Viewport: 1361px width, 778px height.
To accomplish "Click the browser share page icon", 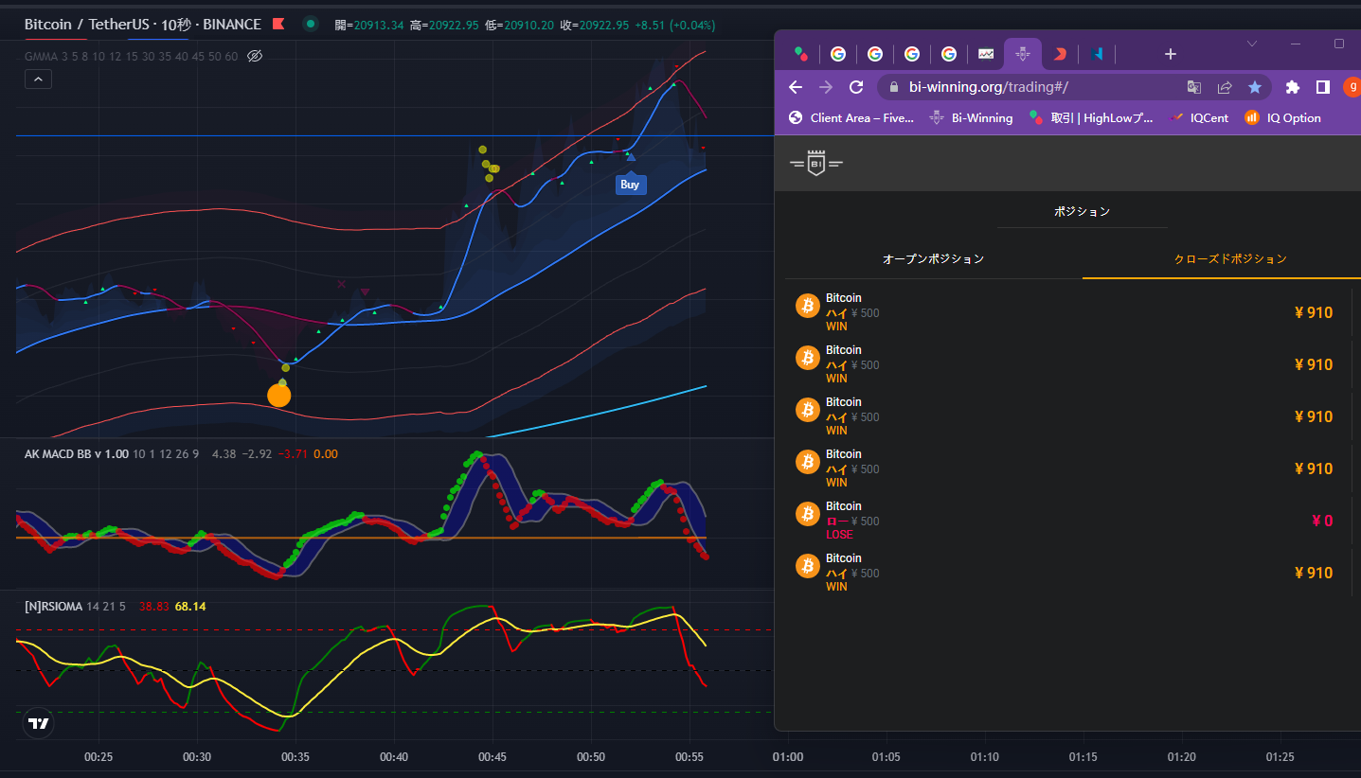I will click(1225, 87).
